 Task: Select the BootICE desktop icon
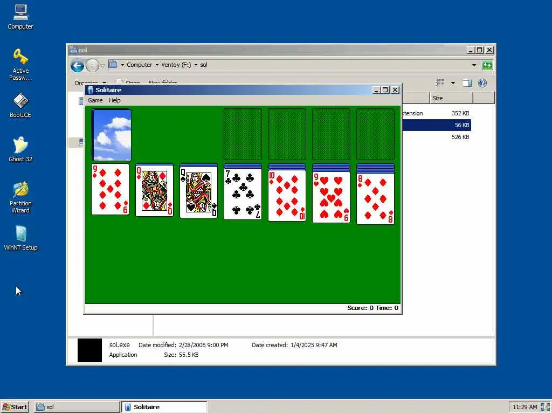click(x=20, y=105)
